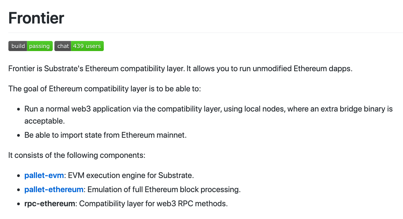Click the 'Frontier is Substrate's Ethereum' paragraph
Screen dimensions: 403x219
180,69
